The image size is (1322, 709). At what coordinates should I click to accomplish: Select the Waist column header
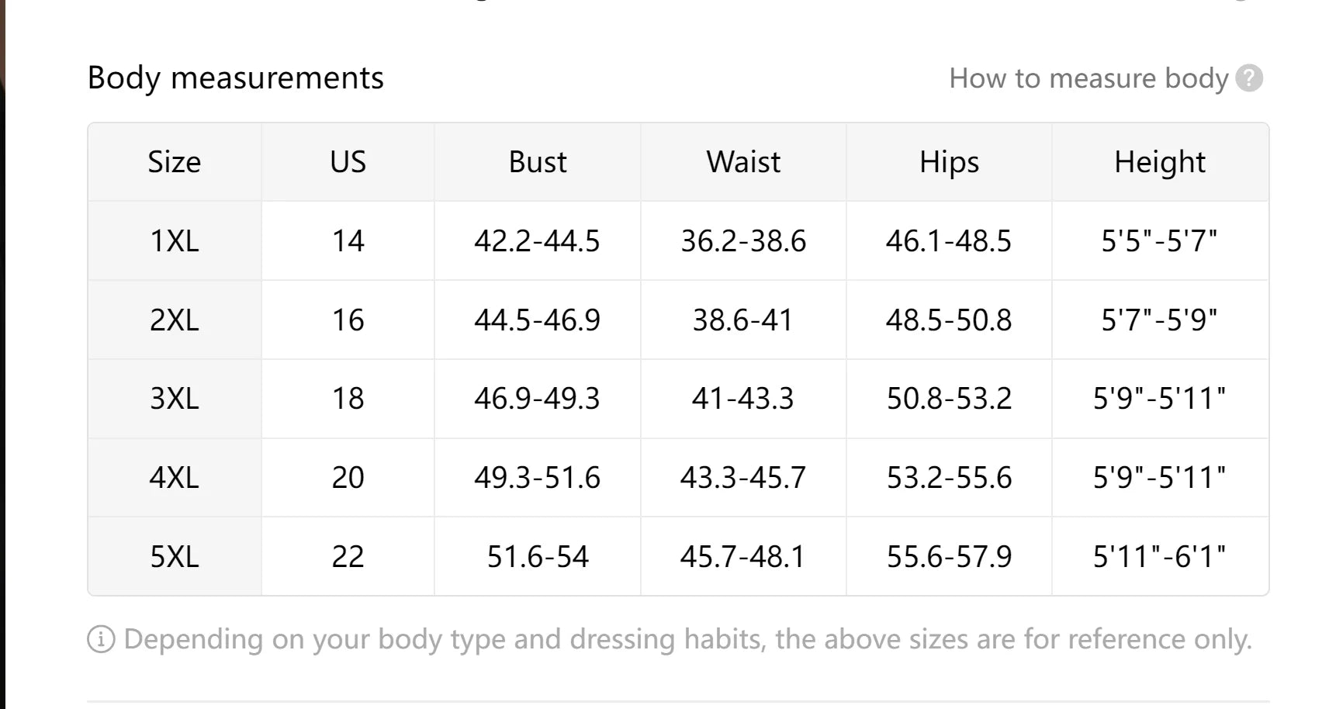click(743, 162)
